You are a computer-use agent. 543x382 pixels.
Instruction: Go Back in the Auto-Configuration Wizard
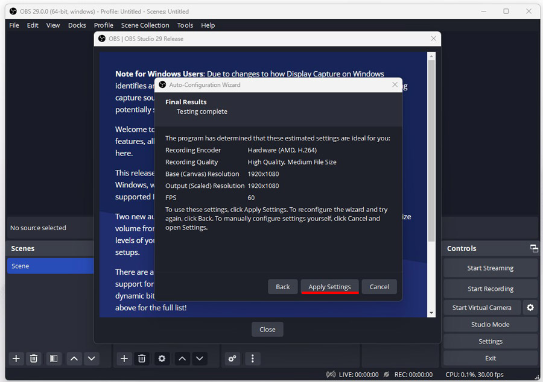point(282,287)
